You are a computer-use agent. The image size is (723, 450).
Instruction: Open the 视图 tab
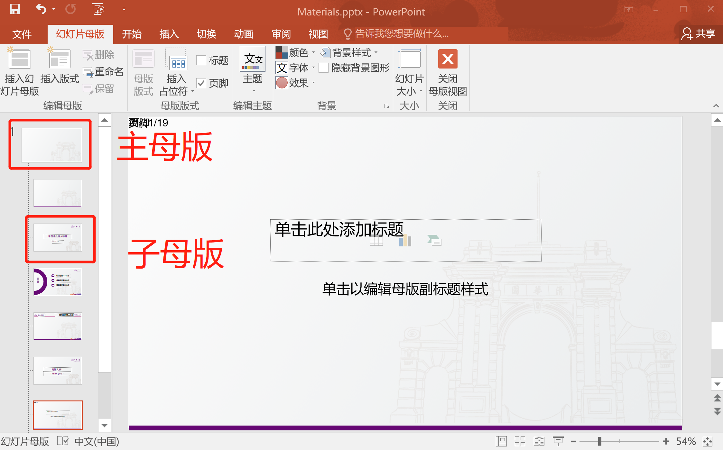coord(318,34)
